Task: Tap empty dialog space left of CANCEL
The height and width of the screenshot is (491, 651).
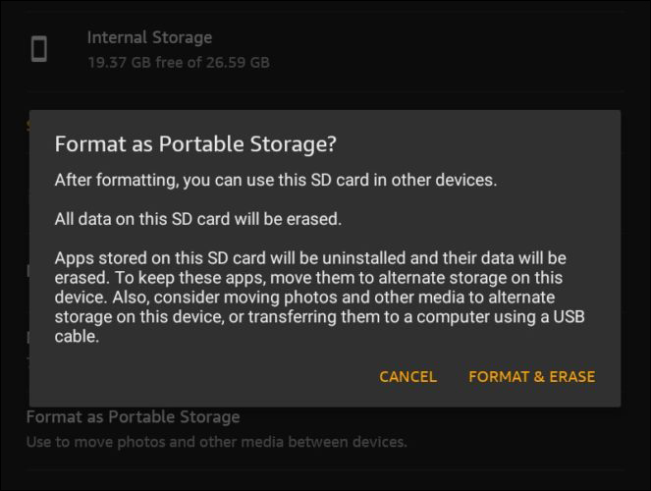Action: [x=196, y=376]
